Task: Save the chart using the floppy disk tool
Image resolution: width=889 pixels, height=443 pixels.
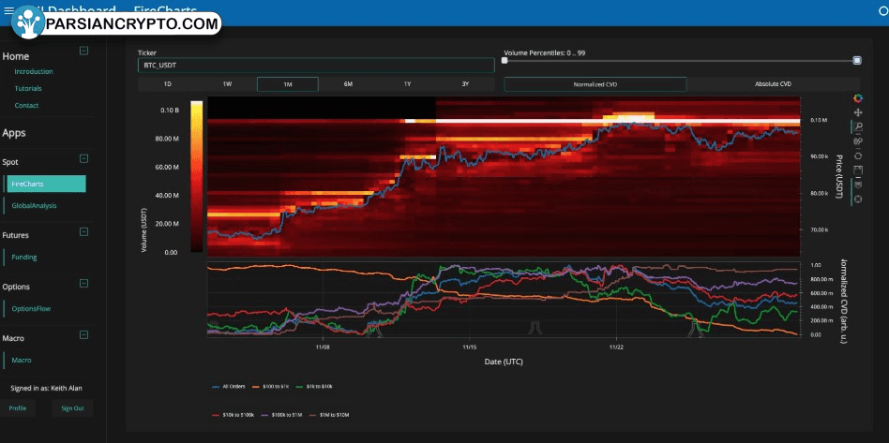Action: [x=858, y=170]
